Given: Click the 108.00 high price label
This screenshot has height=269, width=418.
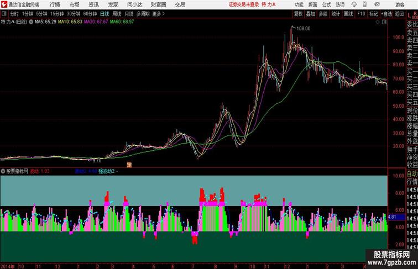Looking at the screenshot, I should (x=304, y=29).
